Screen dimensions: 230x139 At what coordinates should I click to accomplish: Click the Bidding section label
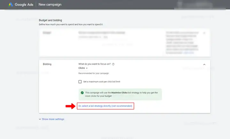point(47,64)
